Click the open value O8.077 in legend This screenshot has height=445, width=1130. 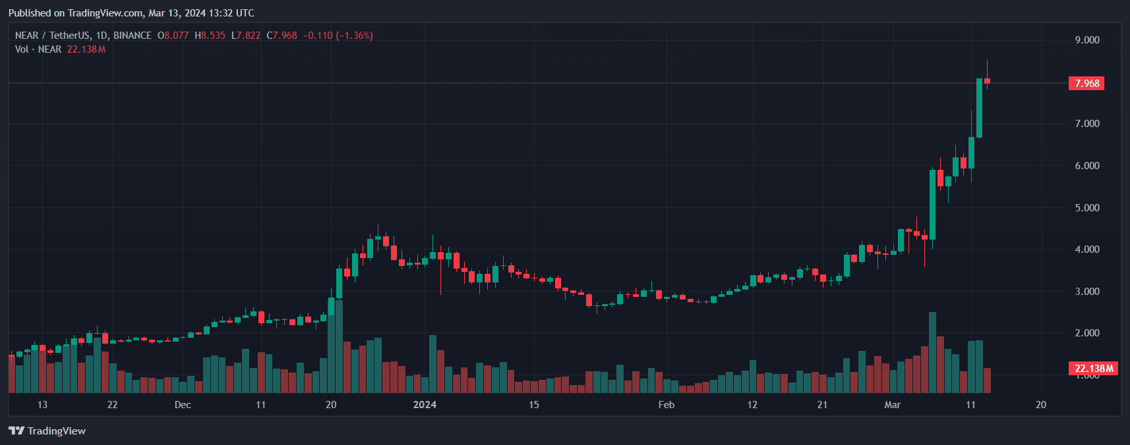point(173,36)
